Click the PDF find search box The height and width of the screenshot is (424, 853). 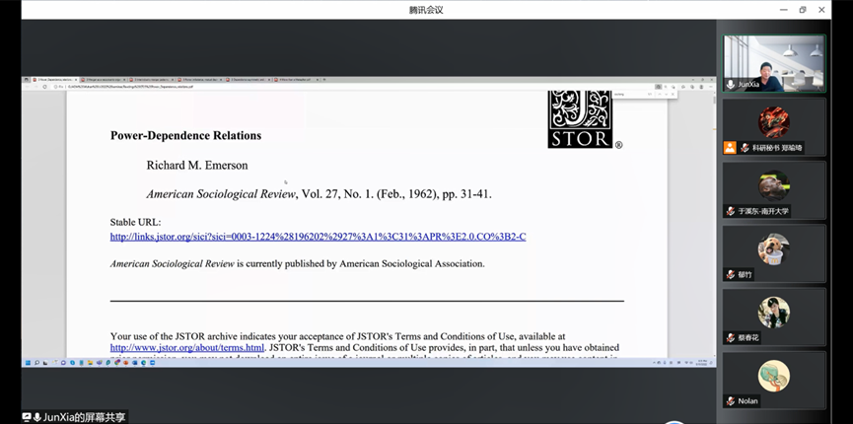631,94
